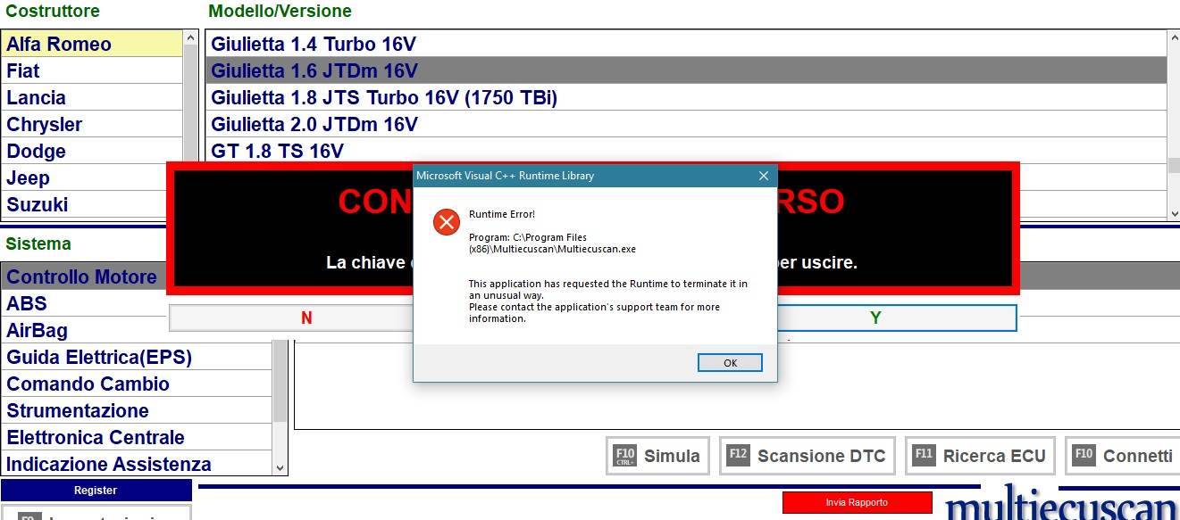Select Suzuki manufacturer
Viewport: 1180px width, 520px height.
85,204
